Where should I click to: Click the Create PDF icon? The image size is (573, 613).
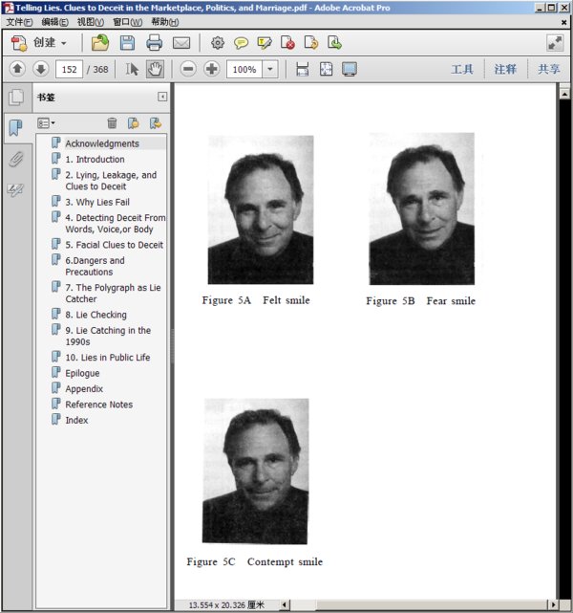click(x=19, y=43)
